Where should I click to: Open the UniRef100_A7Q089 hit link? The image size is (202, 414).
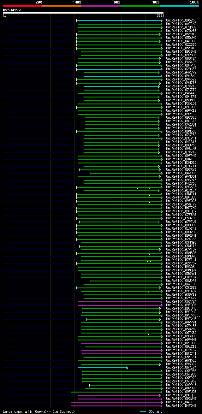181,27
